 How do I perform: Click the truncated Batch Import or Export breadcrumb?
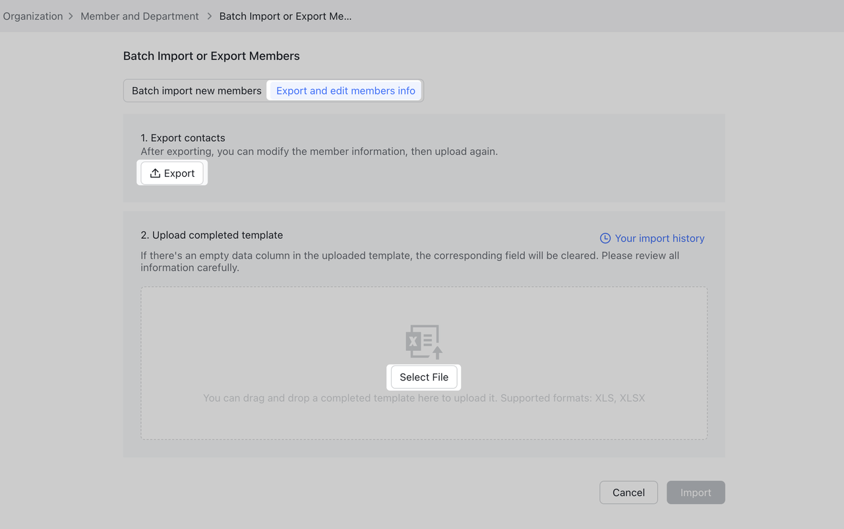point(285,16)
